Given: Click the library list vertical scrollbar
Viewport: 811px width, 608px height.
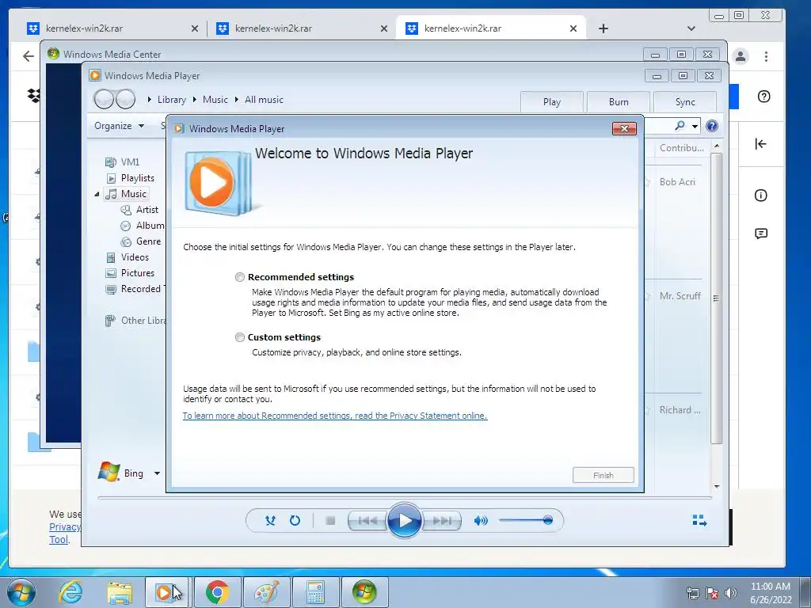Looking at the screenshot, I should 716,298.
